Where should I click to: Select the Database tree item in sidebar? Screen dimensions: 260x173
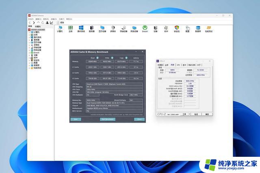[x=36, y=65]
